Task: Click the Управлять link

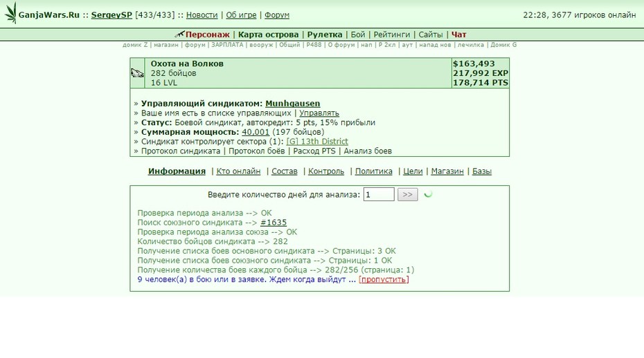Action: (319, 113)
